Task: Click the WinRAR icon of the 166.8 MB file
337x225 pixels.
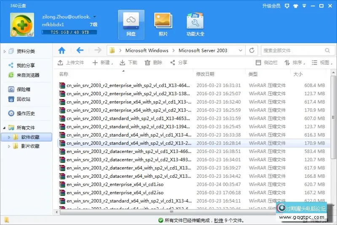Action: tap(62, 176)
